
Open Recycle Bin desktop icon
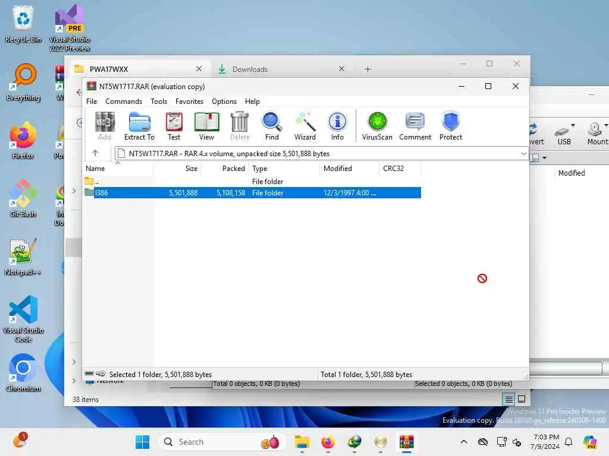tap(23, 24)
